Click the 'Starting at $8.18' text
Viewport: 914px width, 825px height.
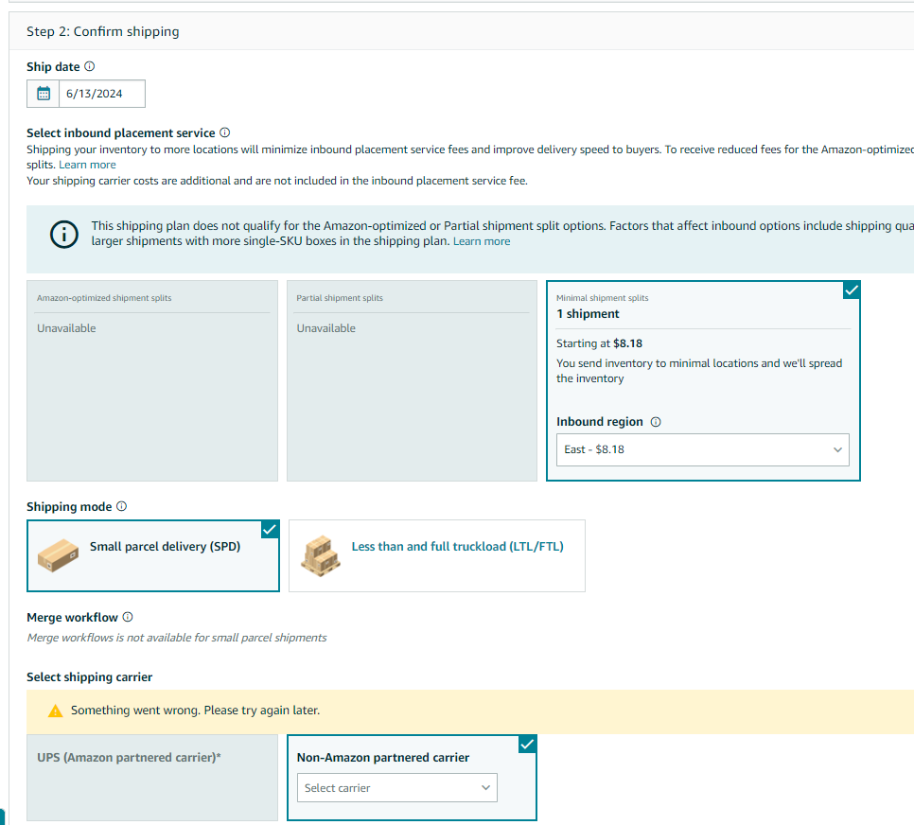[x=599, y=343]
